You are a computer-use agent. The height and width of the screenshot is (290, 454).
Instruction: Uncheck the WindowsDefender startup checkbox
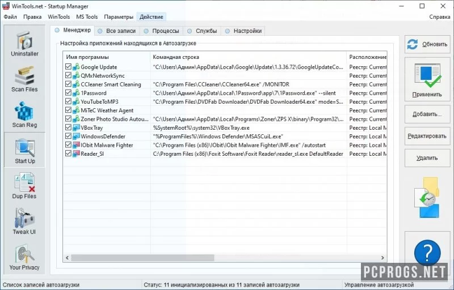(68, 136)
